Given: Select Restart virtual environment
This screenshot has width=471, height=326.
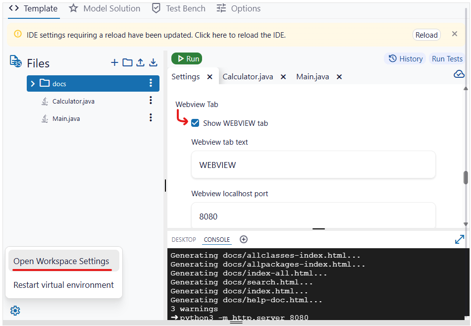Looking at the screenshot, I should 63,285.
